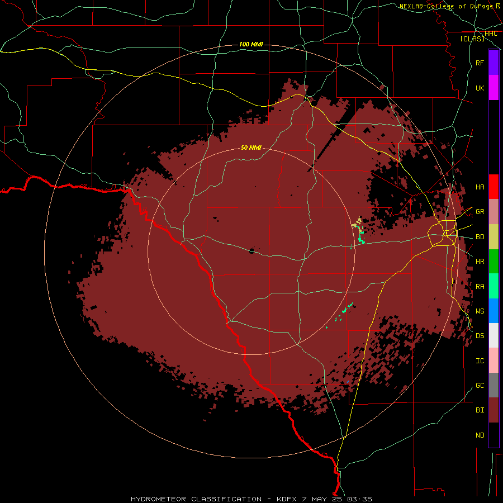Click the green rain echo cluster southeast of center

pyautogui.click(x=344, y=311)
